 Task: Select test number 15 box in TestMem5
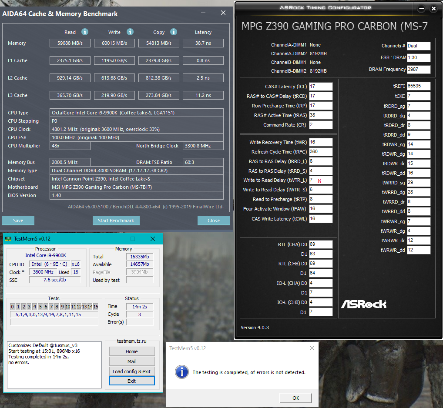95,307
